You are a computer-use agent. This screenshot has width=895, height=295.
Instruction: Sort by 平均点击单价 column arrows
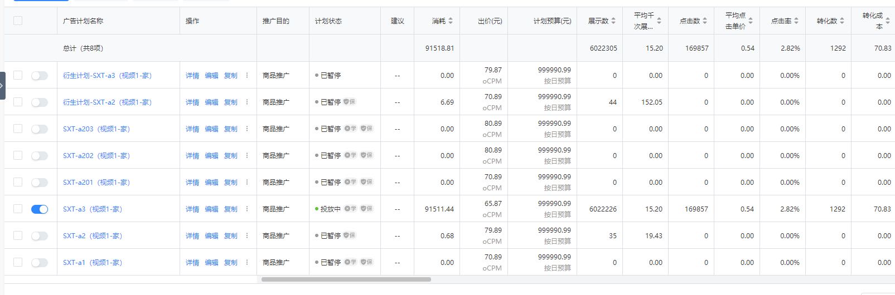(x=751, y=21)
